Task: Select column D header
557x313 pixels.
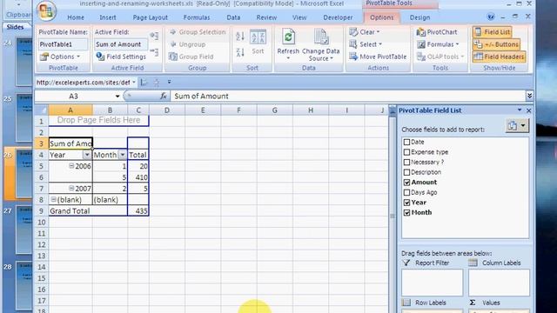Action: [166, 110]
